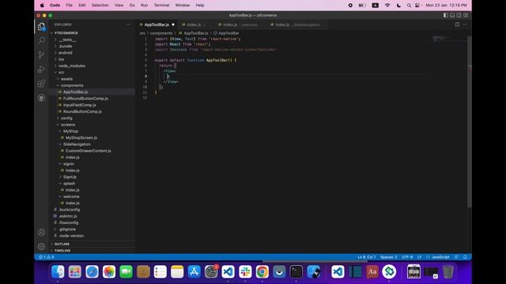Screen dimensions: 506x284
Task: Collapse the src folder
Action: click(x=61, y=72)
